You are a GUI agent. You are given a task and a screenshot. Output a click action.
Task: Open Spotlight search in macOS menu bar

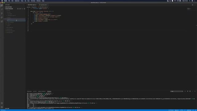[x=190, y=1]
